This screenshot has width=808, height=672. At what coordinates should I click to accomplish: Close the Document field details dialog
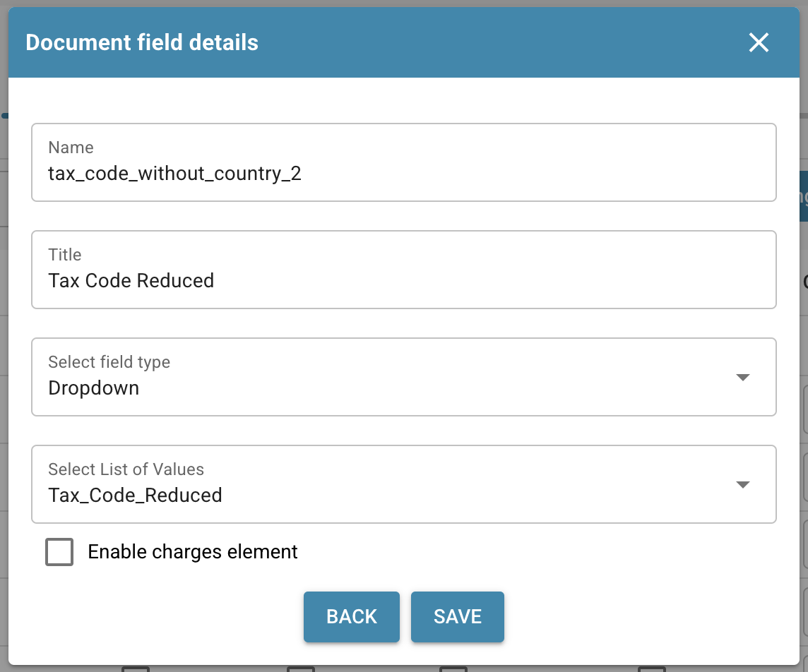[x=759, y=43]
